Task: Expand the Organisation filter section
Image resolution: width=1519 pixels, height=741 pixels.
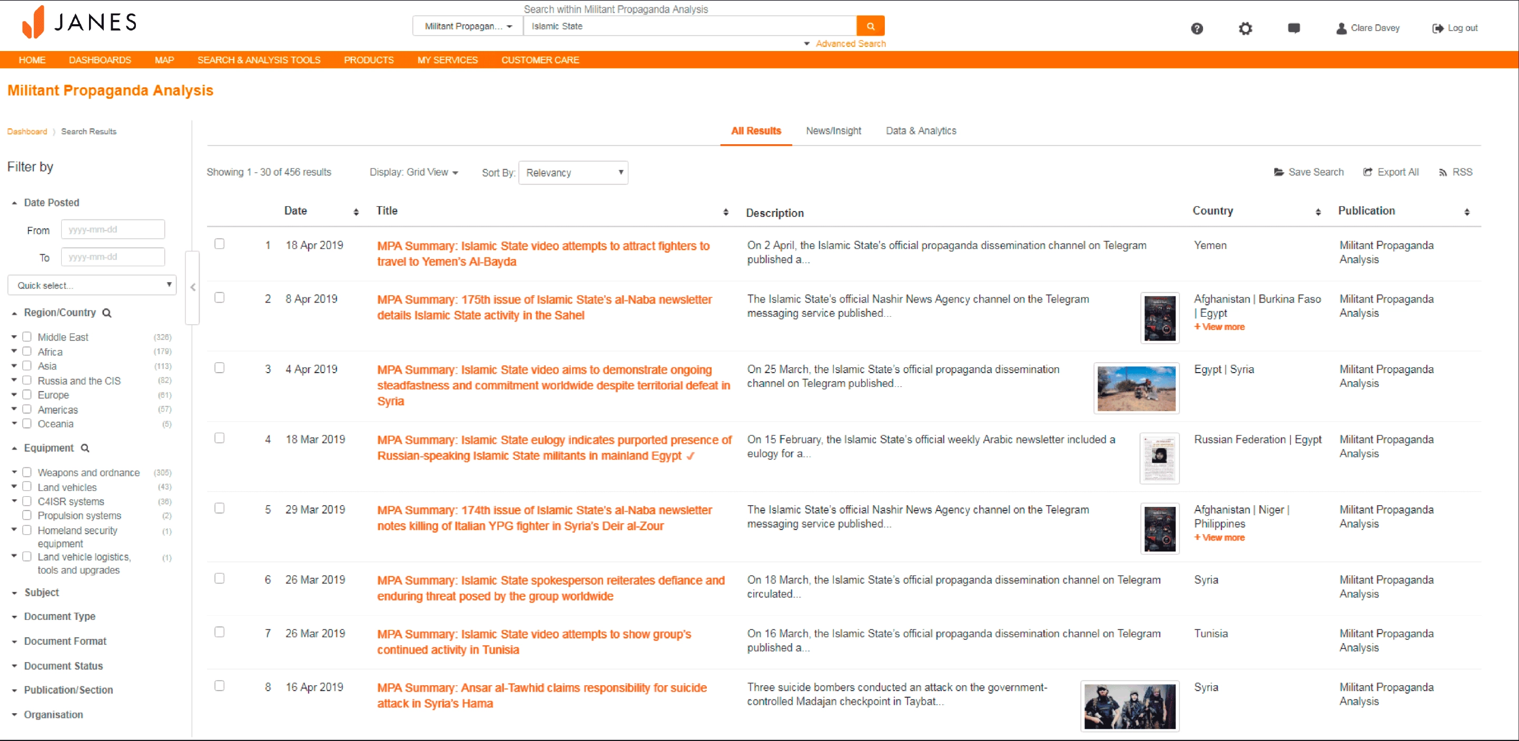Action: point(48,715)
